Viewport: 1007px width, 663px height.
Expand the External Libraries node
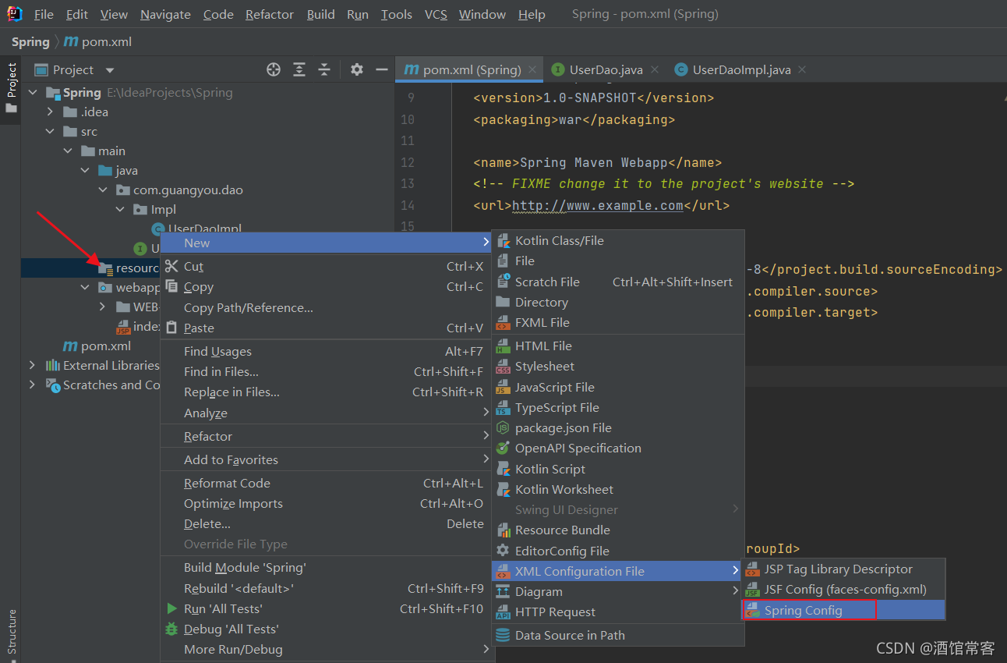(32, 365)
